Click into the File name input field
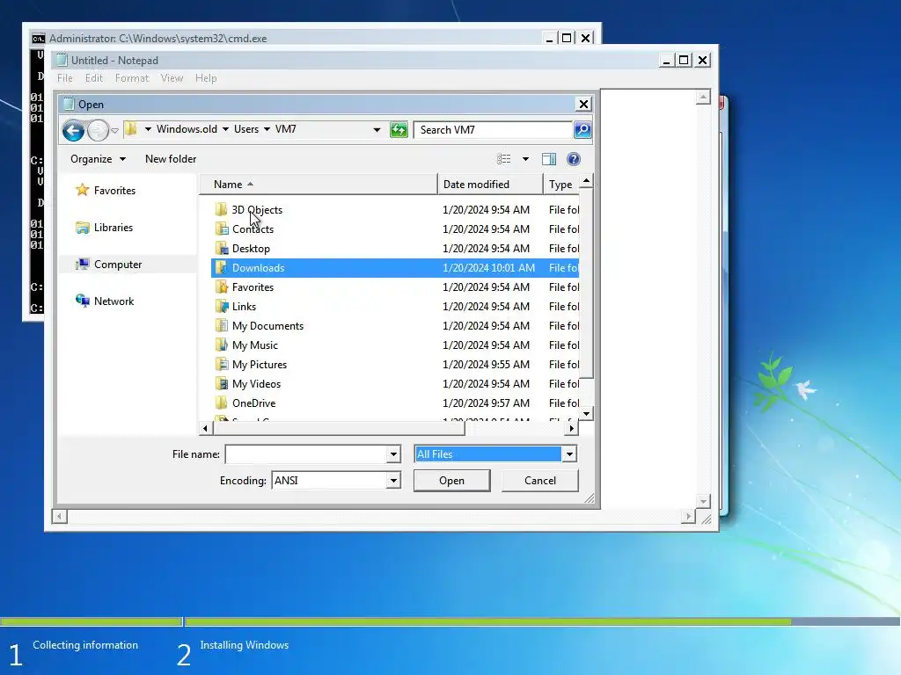 pos(306,454)
